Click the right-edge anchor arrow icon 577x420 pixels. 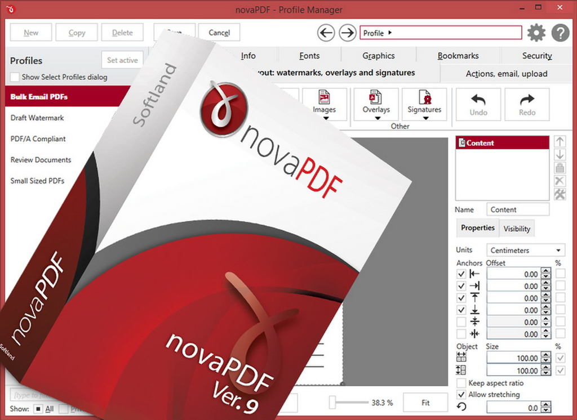point(474,286)
